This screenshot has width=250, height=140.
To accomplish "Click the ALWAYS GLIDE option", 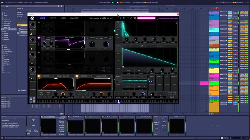I will coord(172,93).
